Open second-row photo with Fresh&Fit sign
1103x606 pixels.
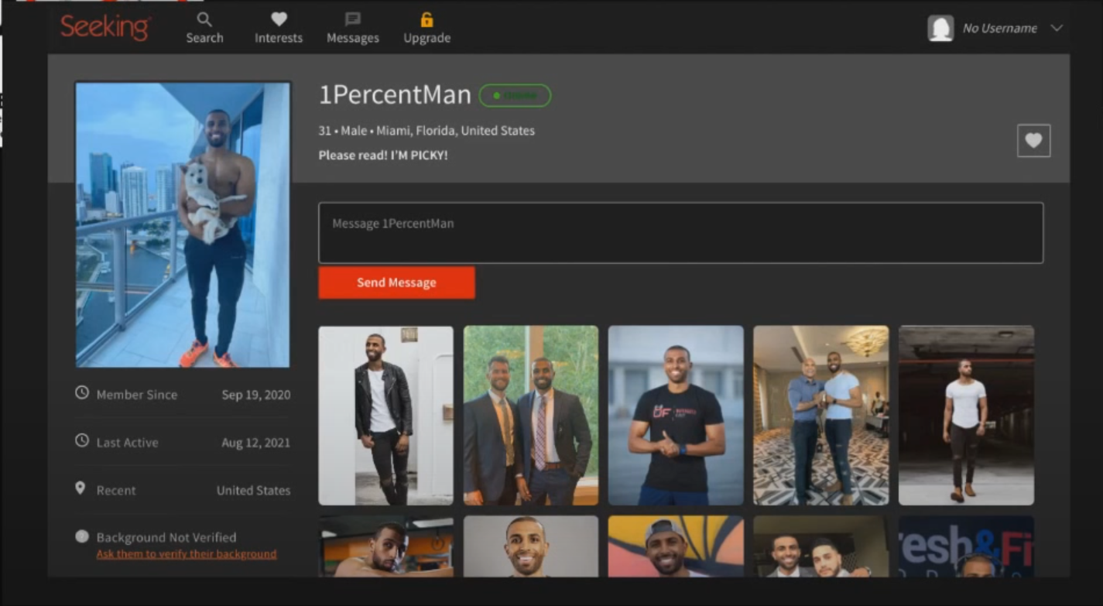pos(966,546)
